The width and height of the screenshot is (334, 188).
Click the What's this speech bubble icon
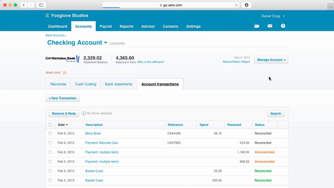pyautogui.click(x=64, y=73)
